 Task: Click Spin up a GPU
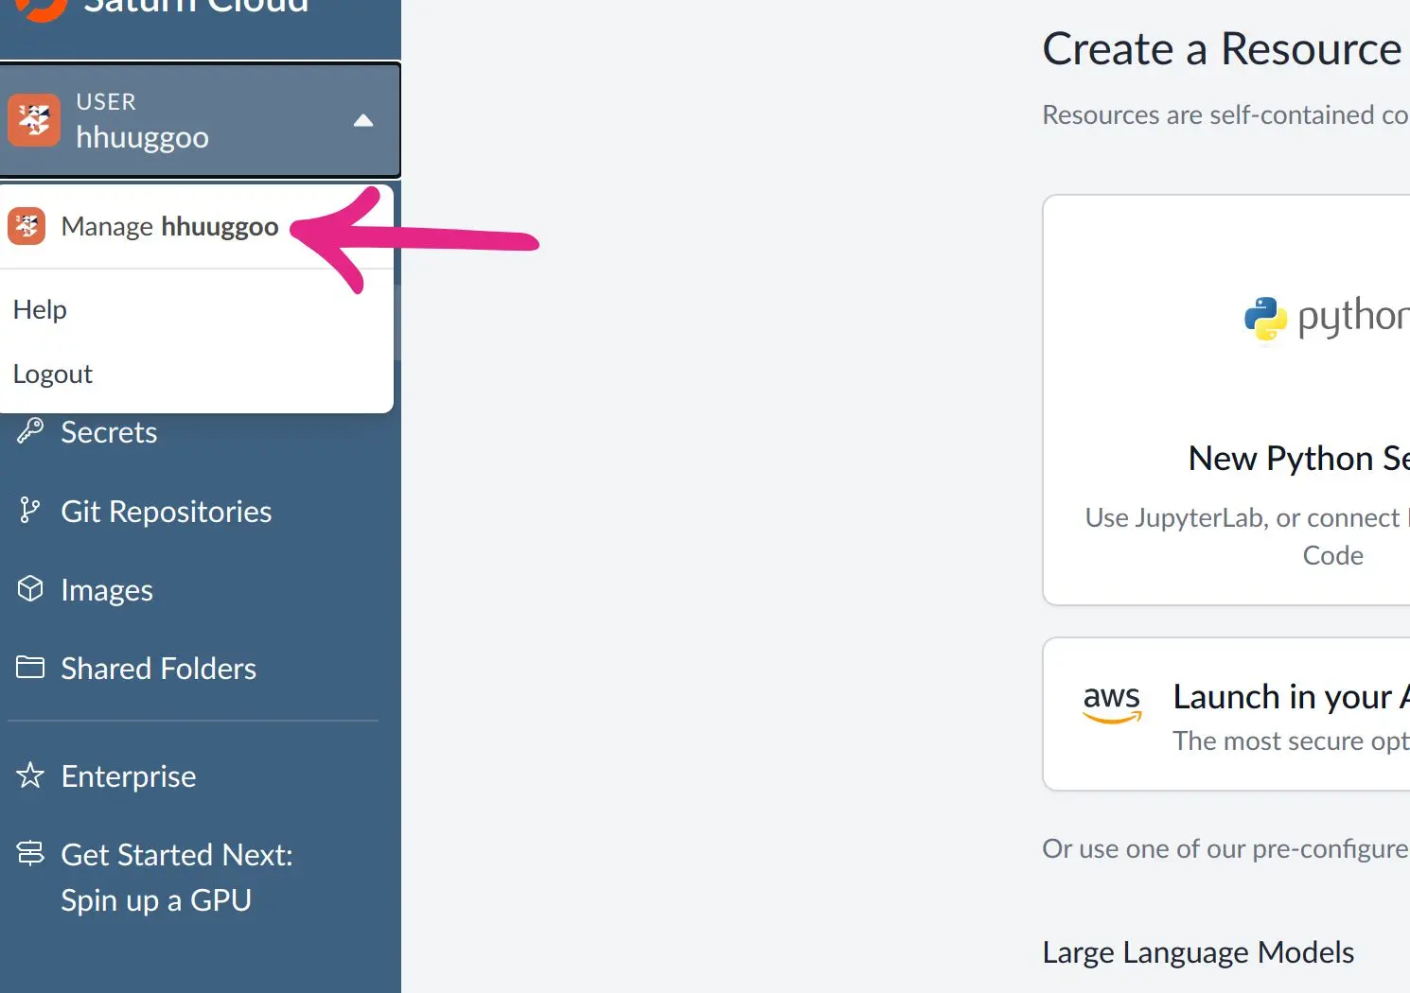[155, 899]
